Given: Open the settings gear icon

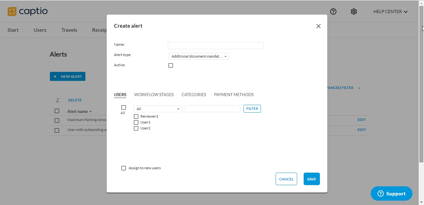Looking at the screenshot, I should click(x=354, y=12).
